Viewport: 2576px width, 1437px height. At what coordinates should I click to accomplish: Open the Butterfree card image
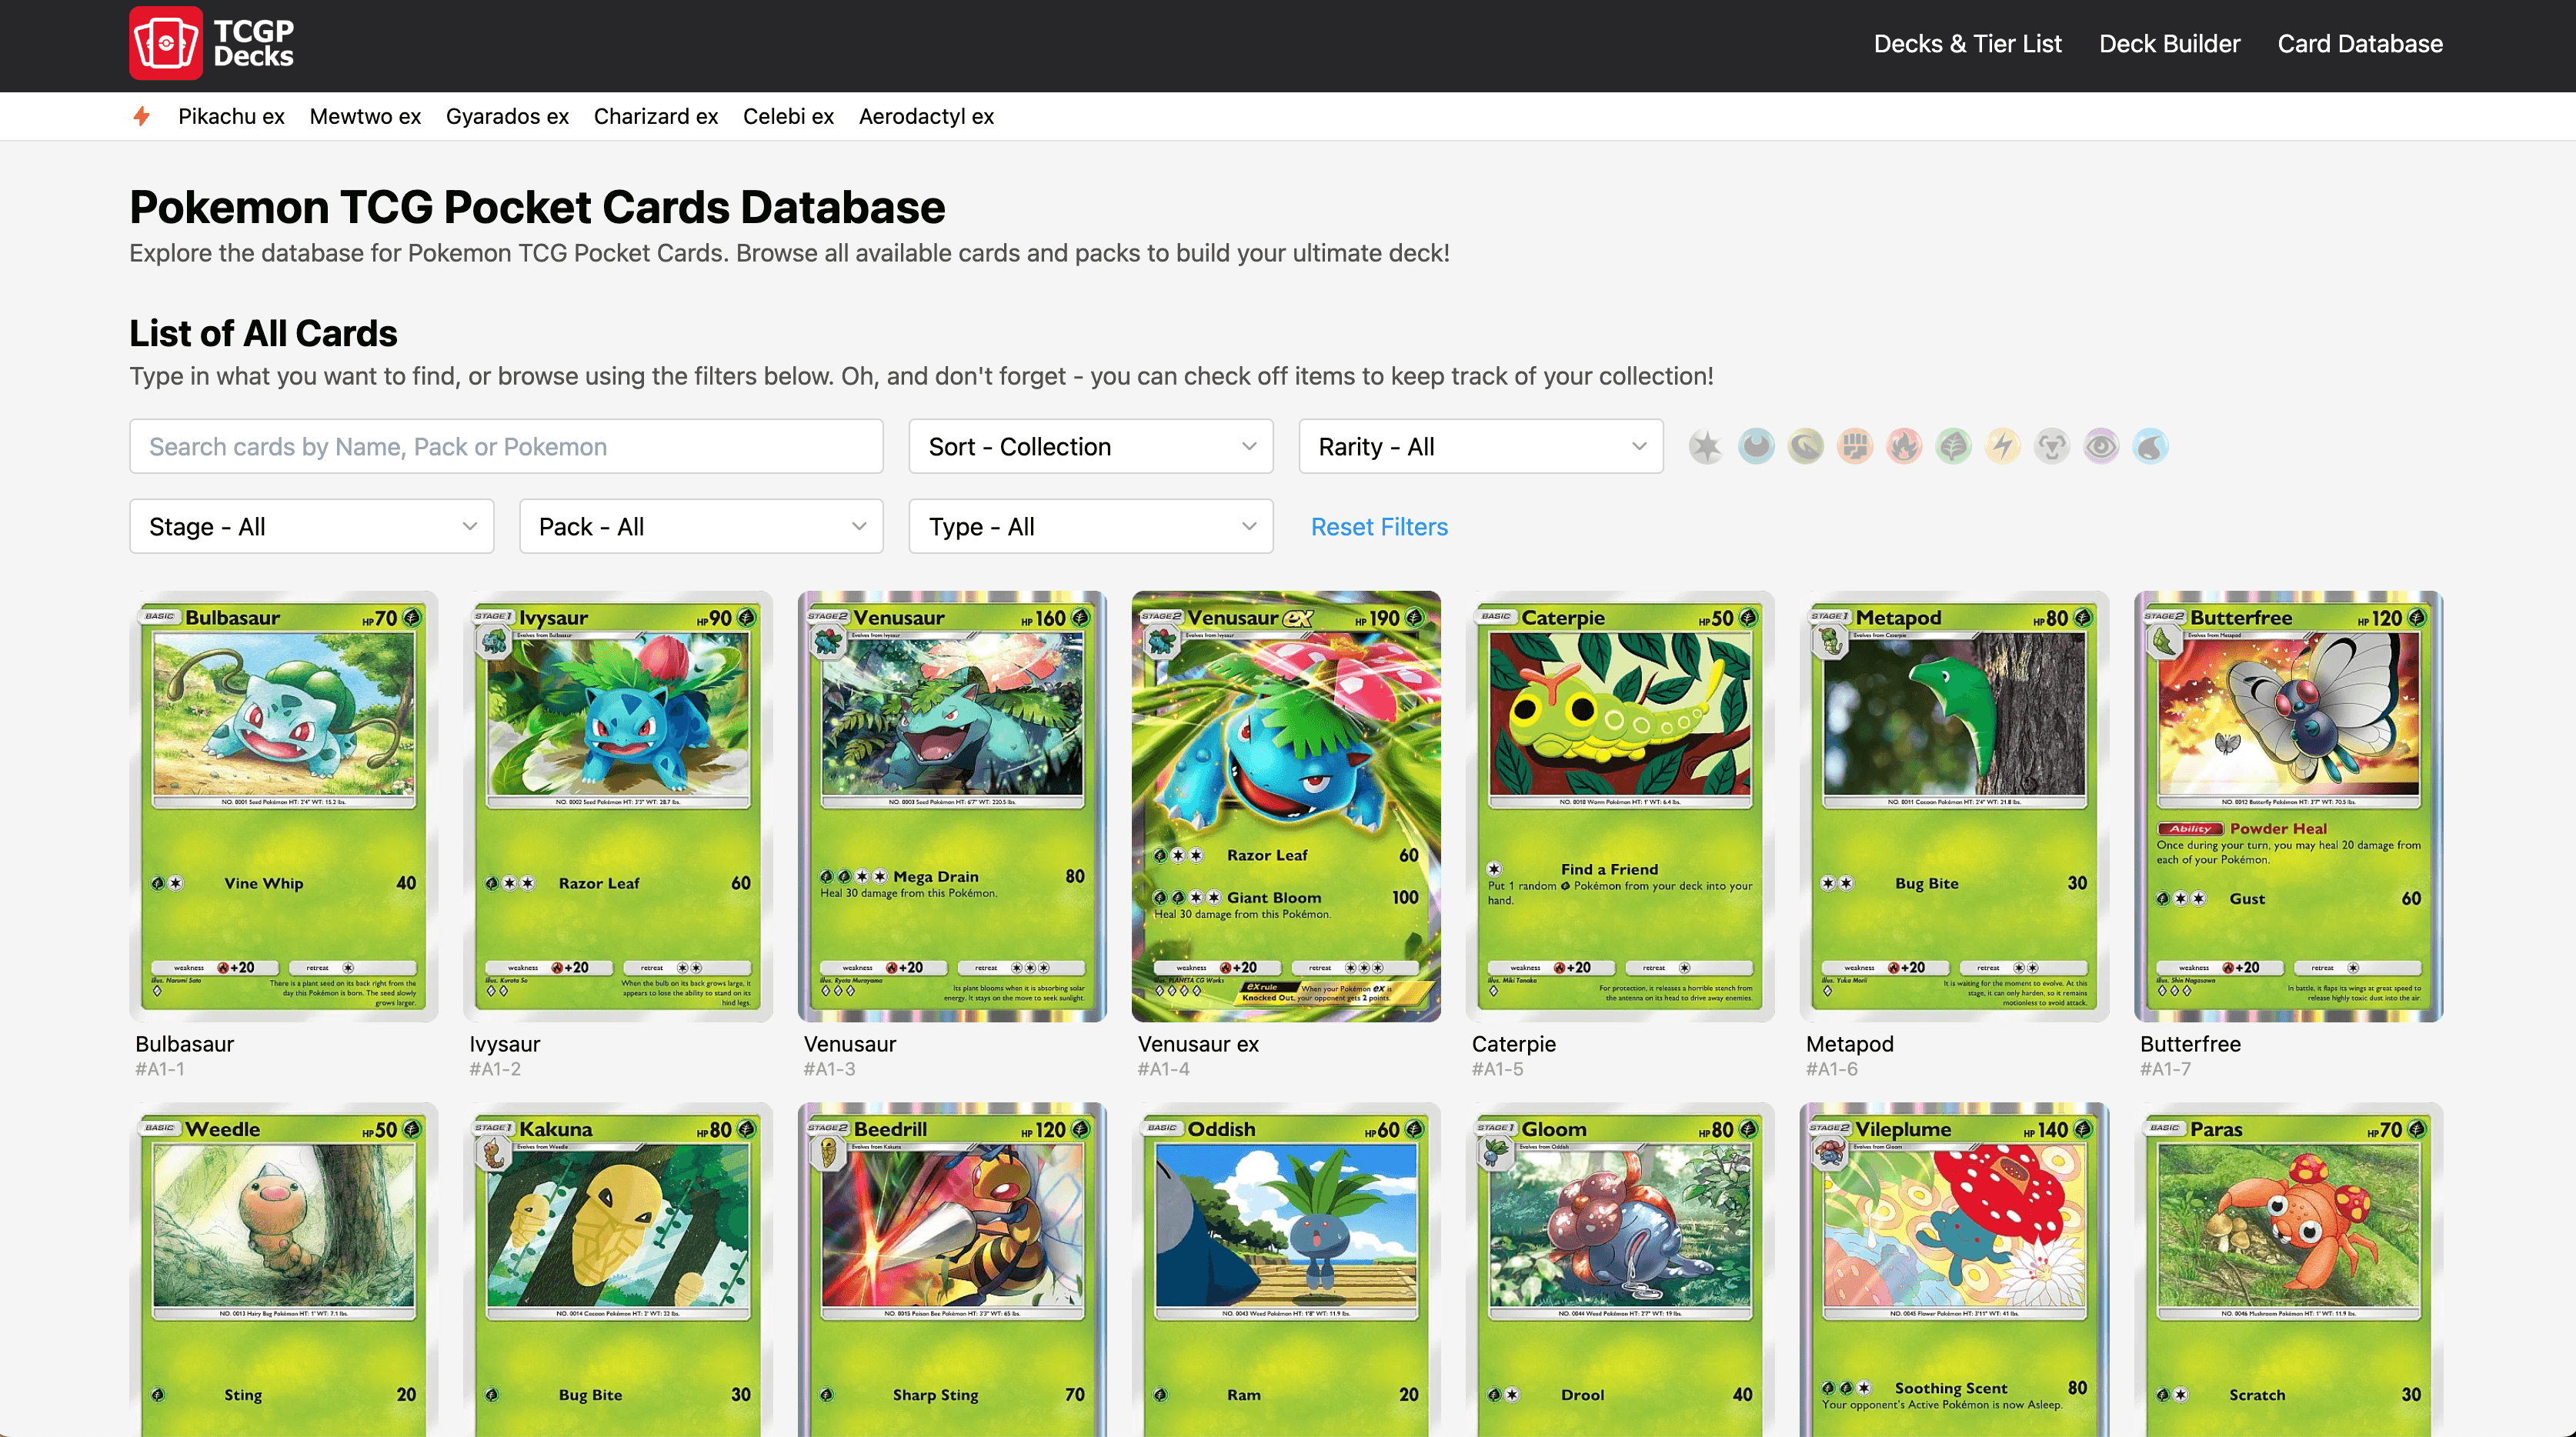tap(2288, 806)
